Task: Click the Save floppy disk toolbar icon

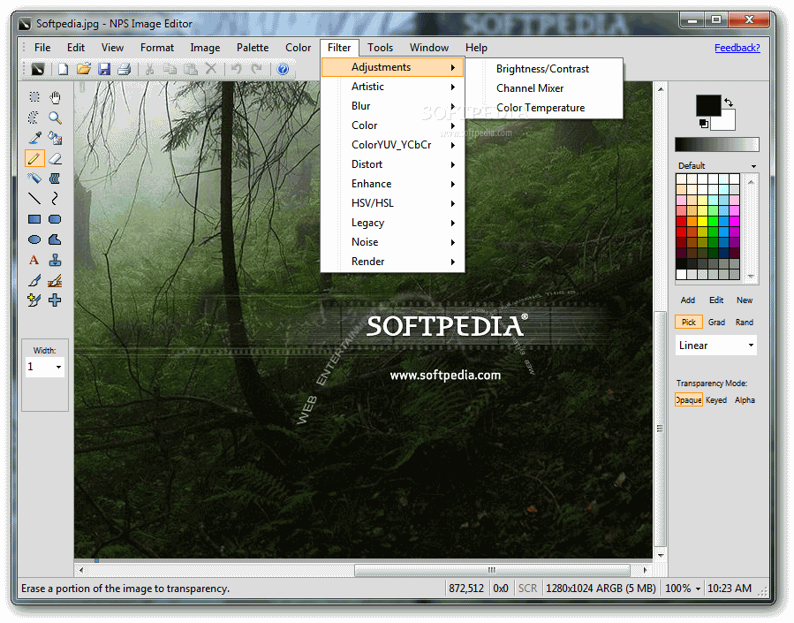Action: tap(104, 69)
